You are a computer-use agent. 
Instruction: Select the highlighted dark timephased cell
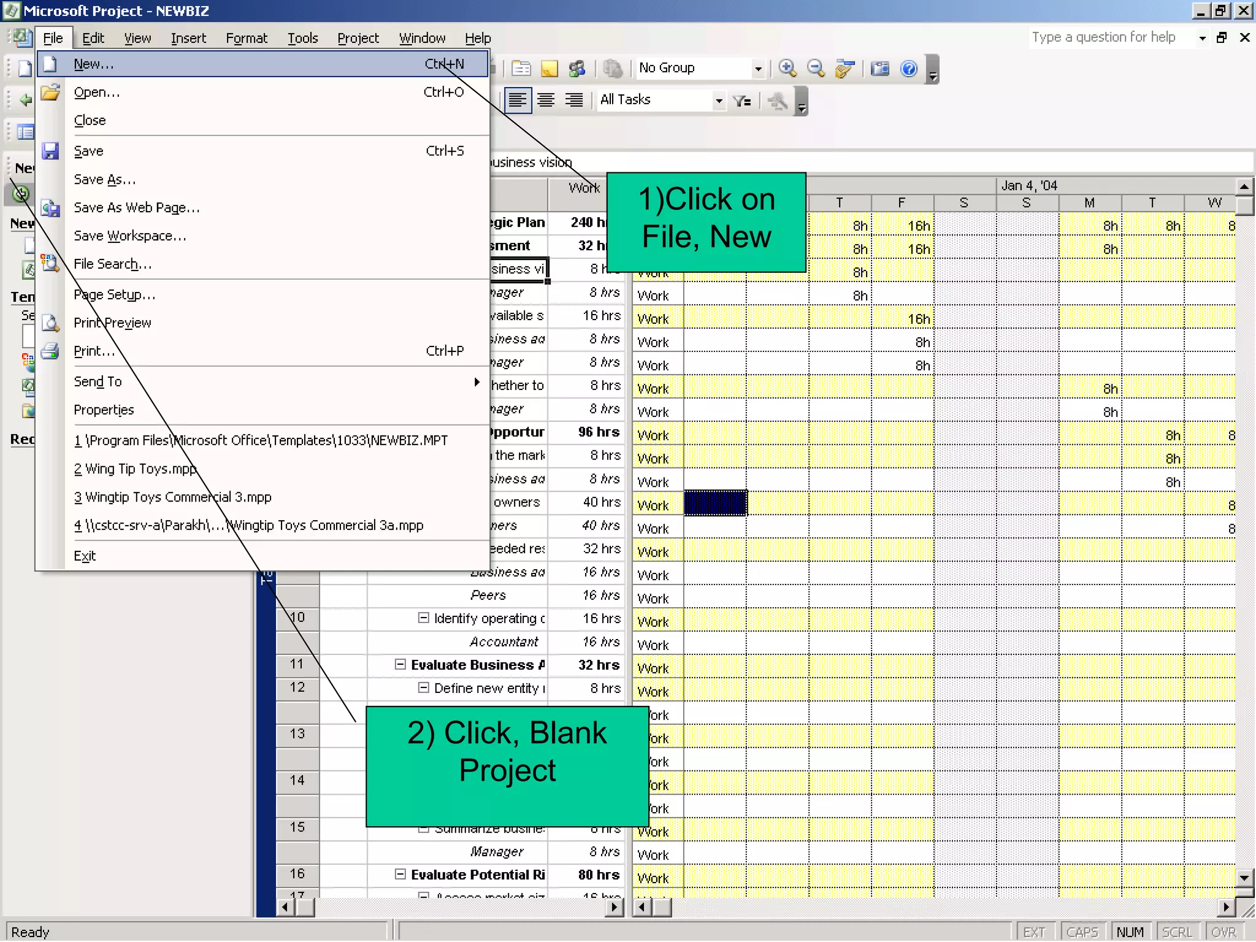[x=715, y=503]
